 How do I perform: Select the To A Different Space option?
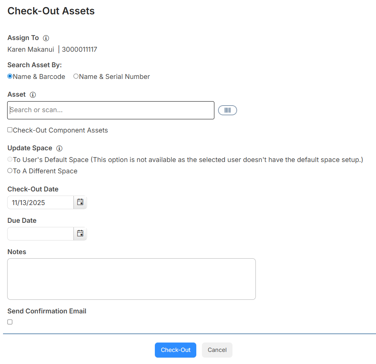point(9,171)
